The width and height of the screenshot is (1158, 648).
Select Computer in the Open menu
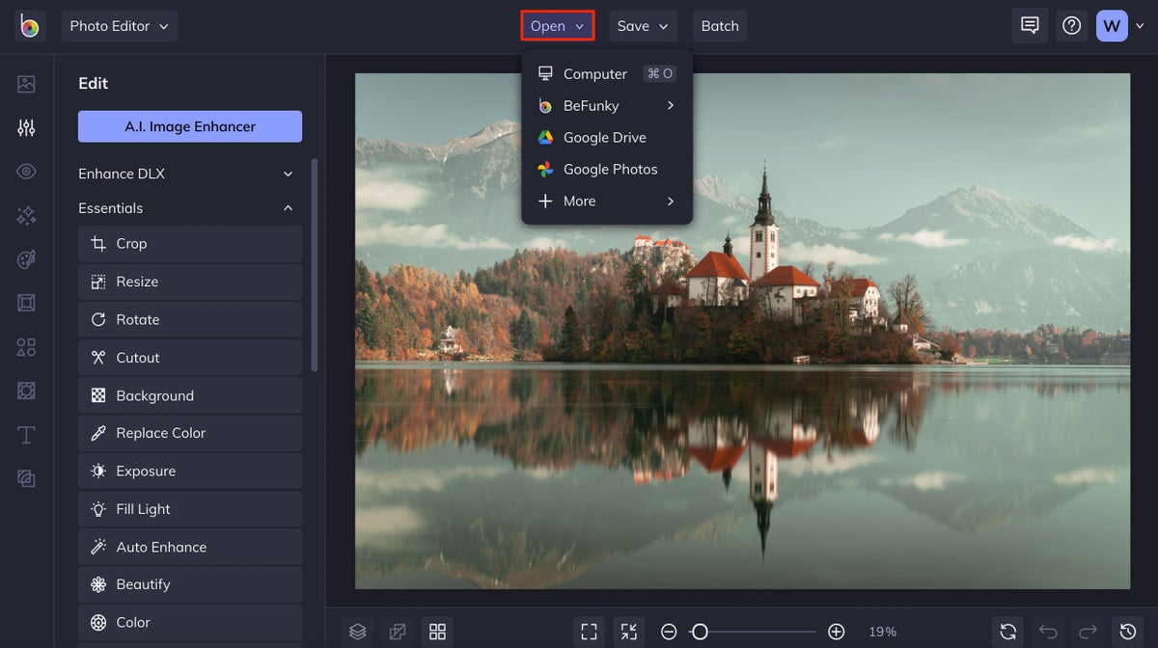[607, 73]
